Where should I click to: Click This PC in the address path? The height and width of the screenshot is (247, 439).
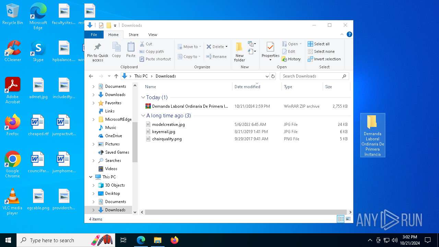(x=141, y=76)
